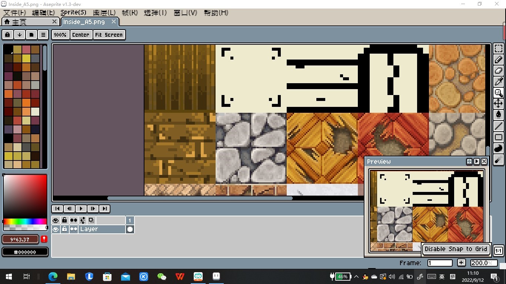
Task: Select the Contour tool
Action: pos(499,148)
